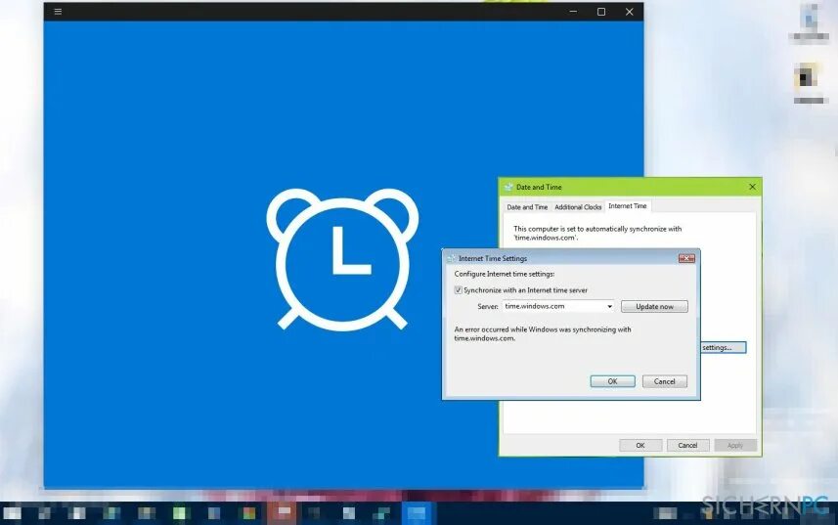Minimize the Alarms & Clock window
The height and width of the screenshot is (525, 838).
(573, 11)
